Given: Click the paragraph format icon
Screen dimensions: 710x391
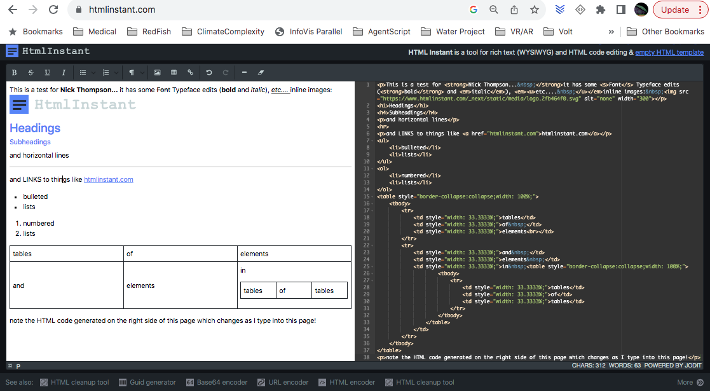Looking at the screenshot, I should 132,72.
